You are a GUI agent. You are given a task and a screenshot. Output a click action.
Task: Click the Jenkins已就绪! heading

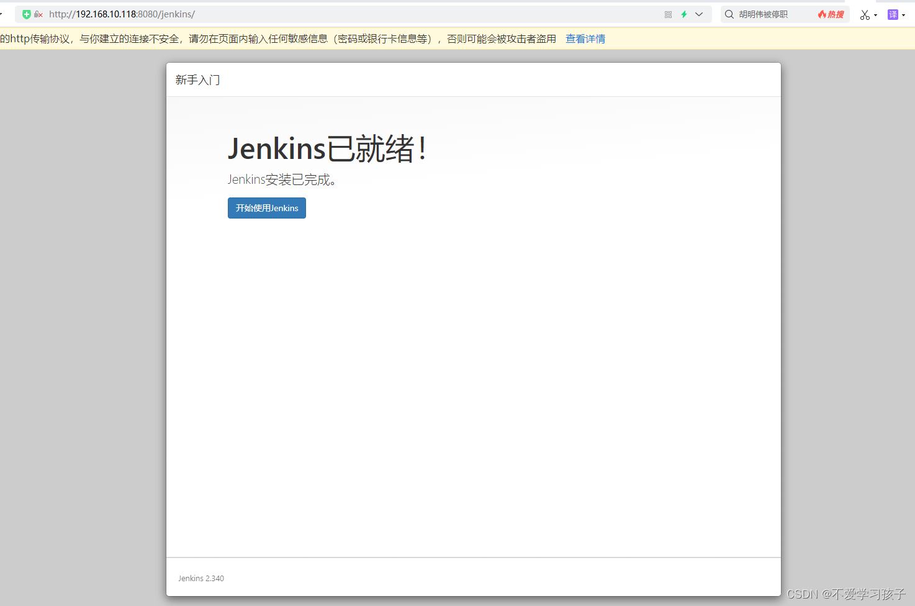[327, 149]
